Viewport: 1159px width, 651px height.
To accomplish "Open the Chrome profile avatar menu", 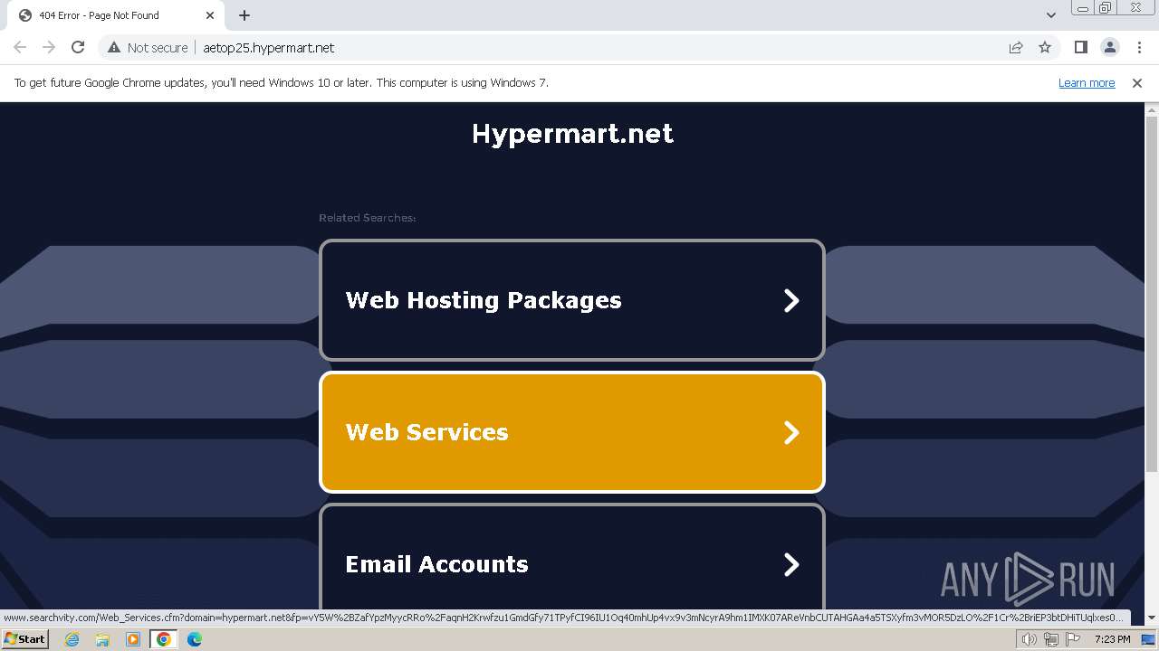I will tap(1109, 48).
